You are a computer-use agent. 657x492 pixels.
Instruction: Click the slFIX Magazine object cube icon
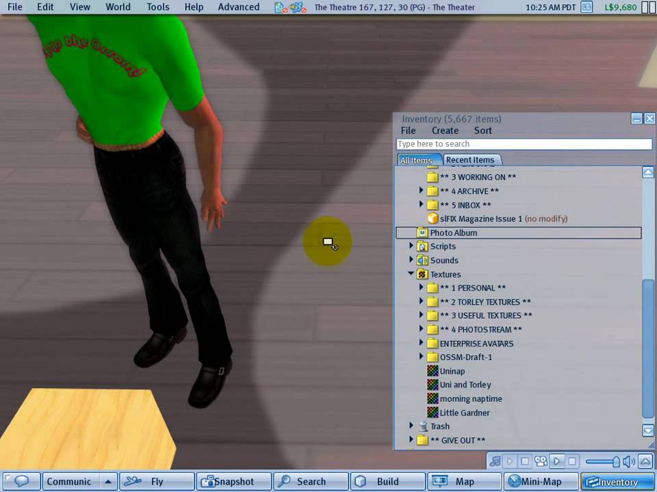(433, 219)
